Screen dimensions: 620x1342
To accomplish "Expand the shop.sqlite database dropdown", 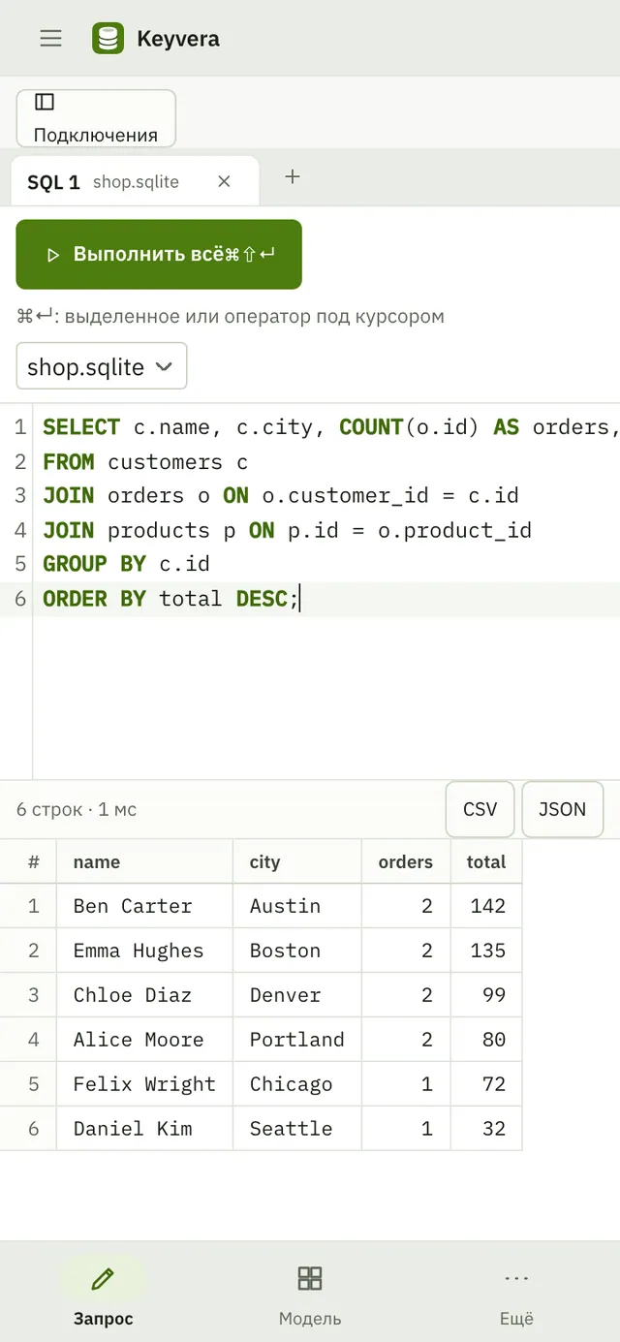I will [102, 367].
